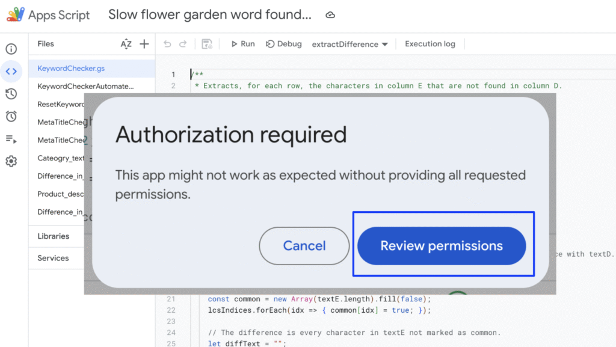Open Project Settings gear icon
Image resolution: width=616 pixels, height=347 pixels.
[x=11, y=161]
